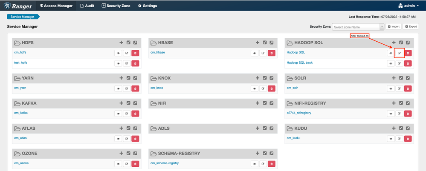
Task: Export HADOOP SQL section icon
Action: click(x=408, y=43)
